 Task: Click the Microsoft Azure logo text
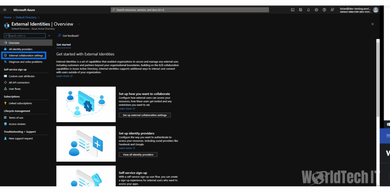click(24, 10)
